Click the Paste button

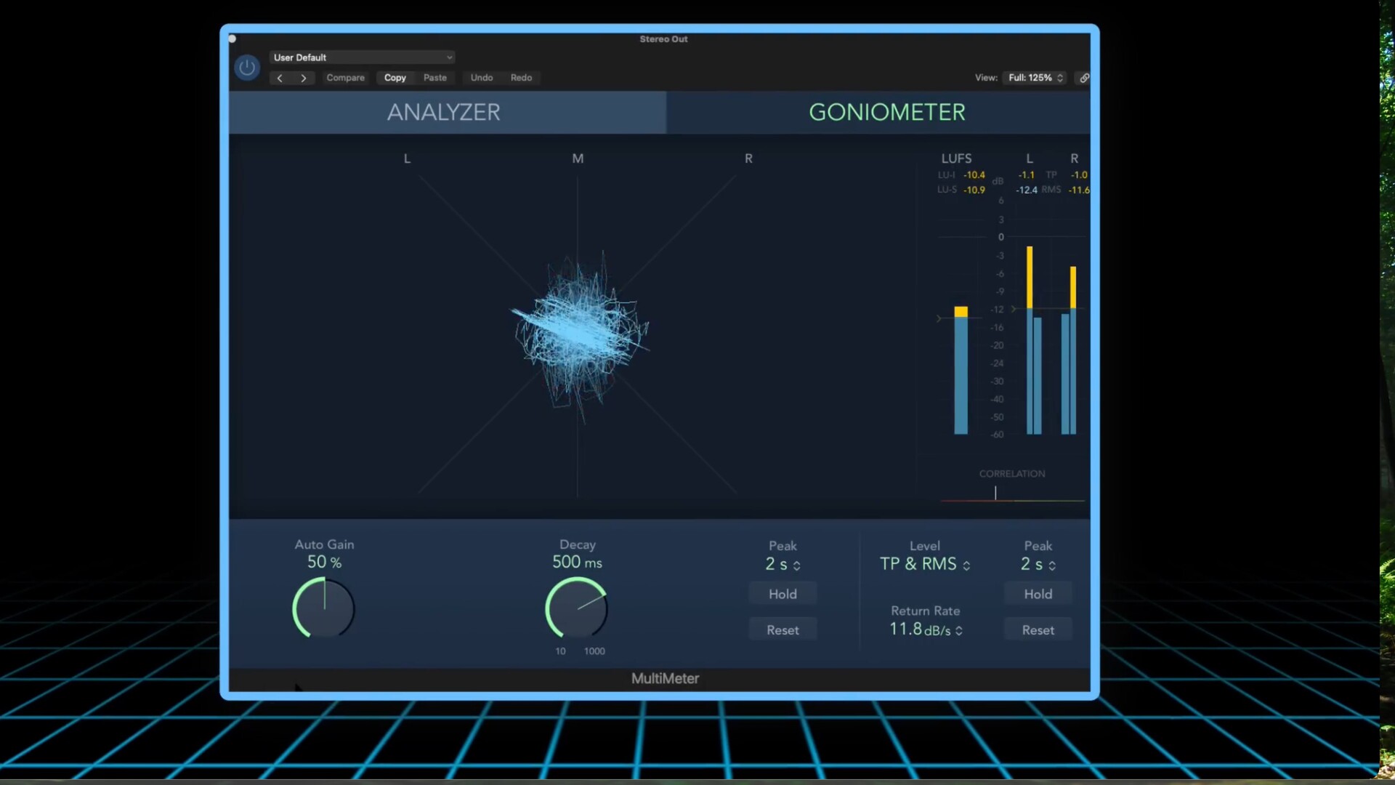click(434, 78)
